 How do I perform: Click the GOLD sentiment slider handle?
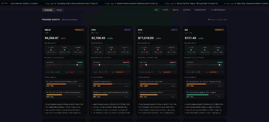(x=77, y=65)
